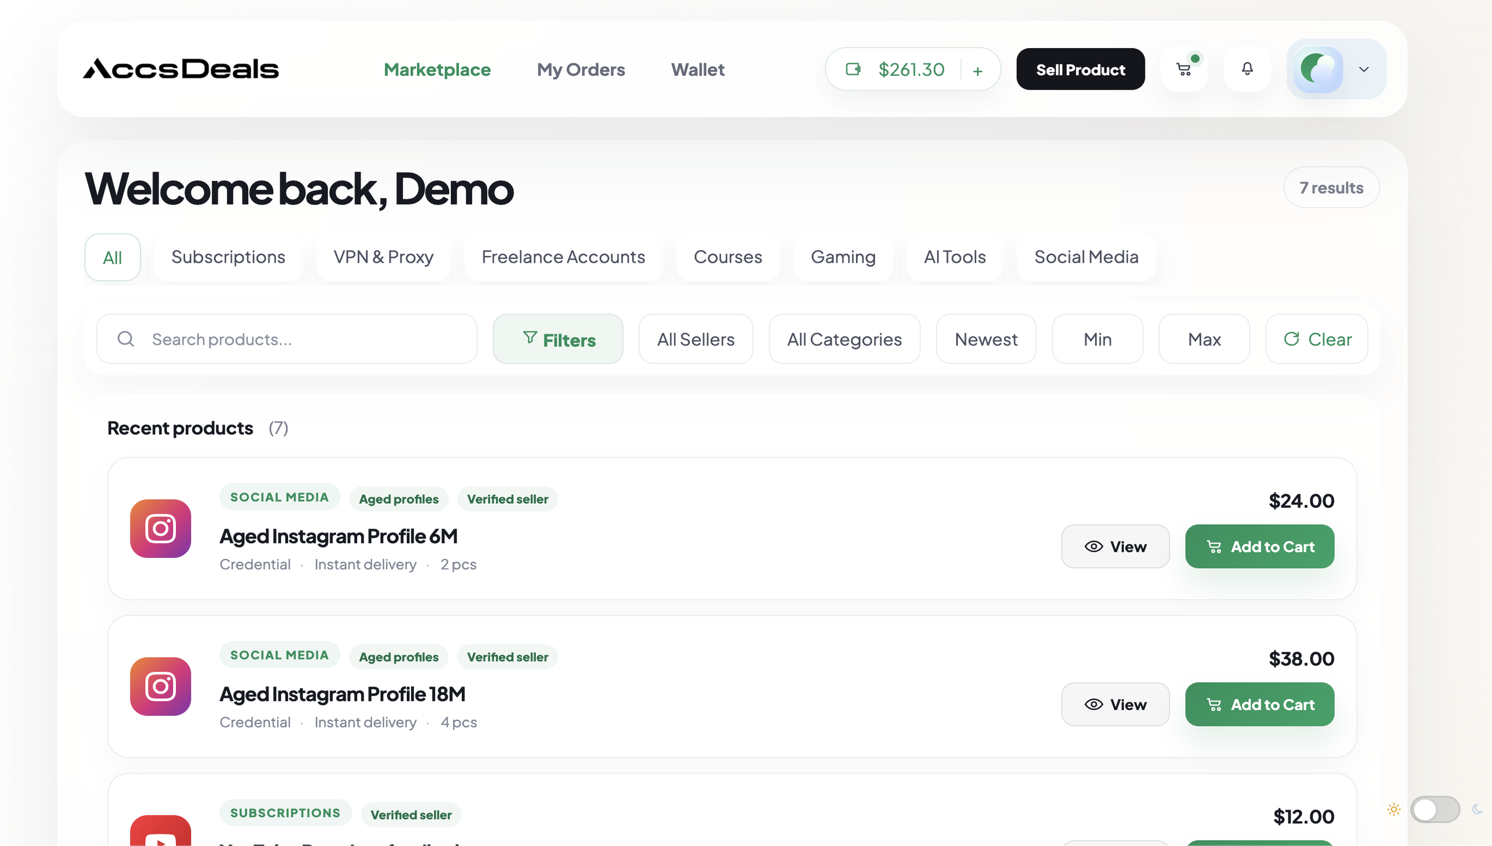Click the Instagram icon of Profile 18M
1492x846 pixels.
coord(161,687)
